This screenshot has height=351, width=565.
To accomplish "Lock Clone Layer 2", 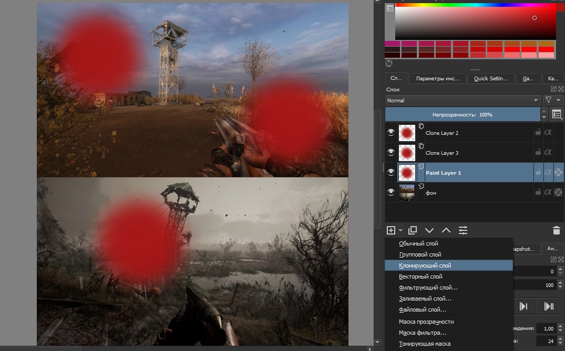I will [538, 132].
